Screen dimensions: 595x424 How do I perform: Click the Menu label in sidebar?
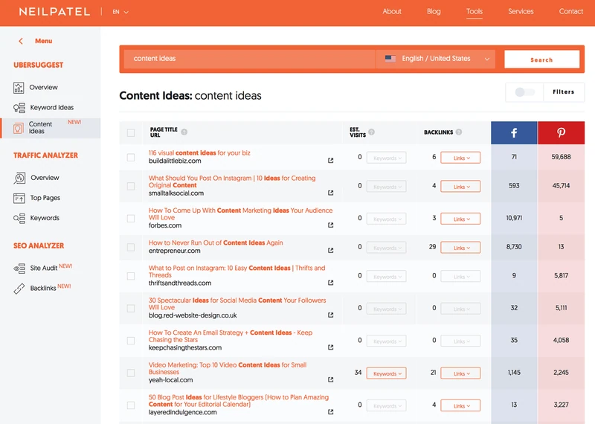click(x=44, y=41)
